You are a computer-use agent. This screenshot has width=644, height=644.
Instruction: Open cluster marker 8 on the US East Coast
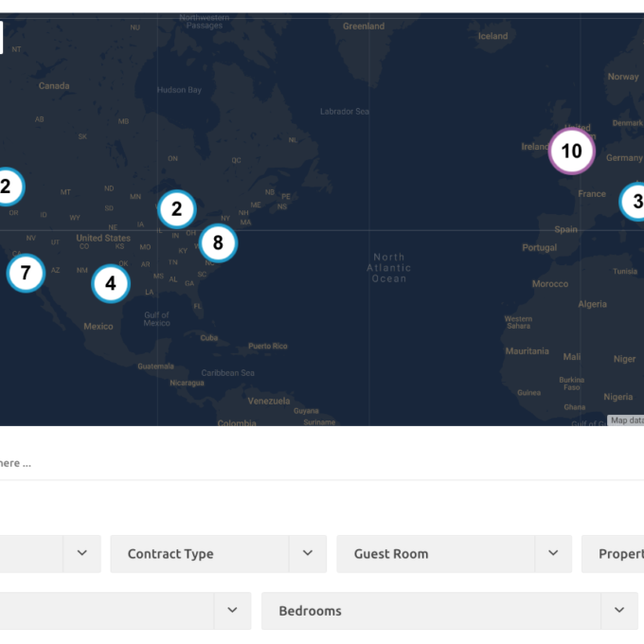[218, 243]
